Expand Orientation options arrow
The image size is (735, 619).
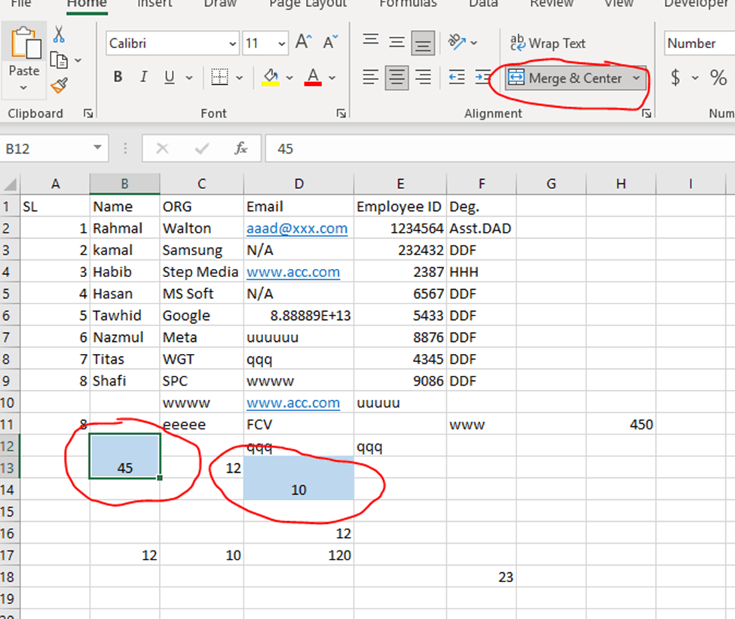pos(474,43)
